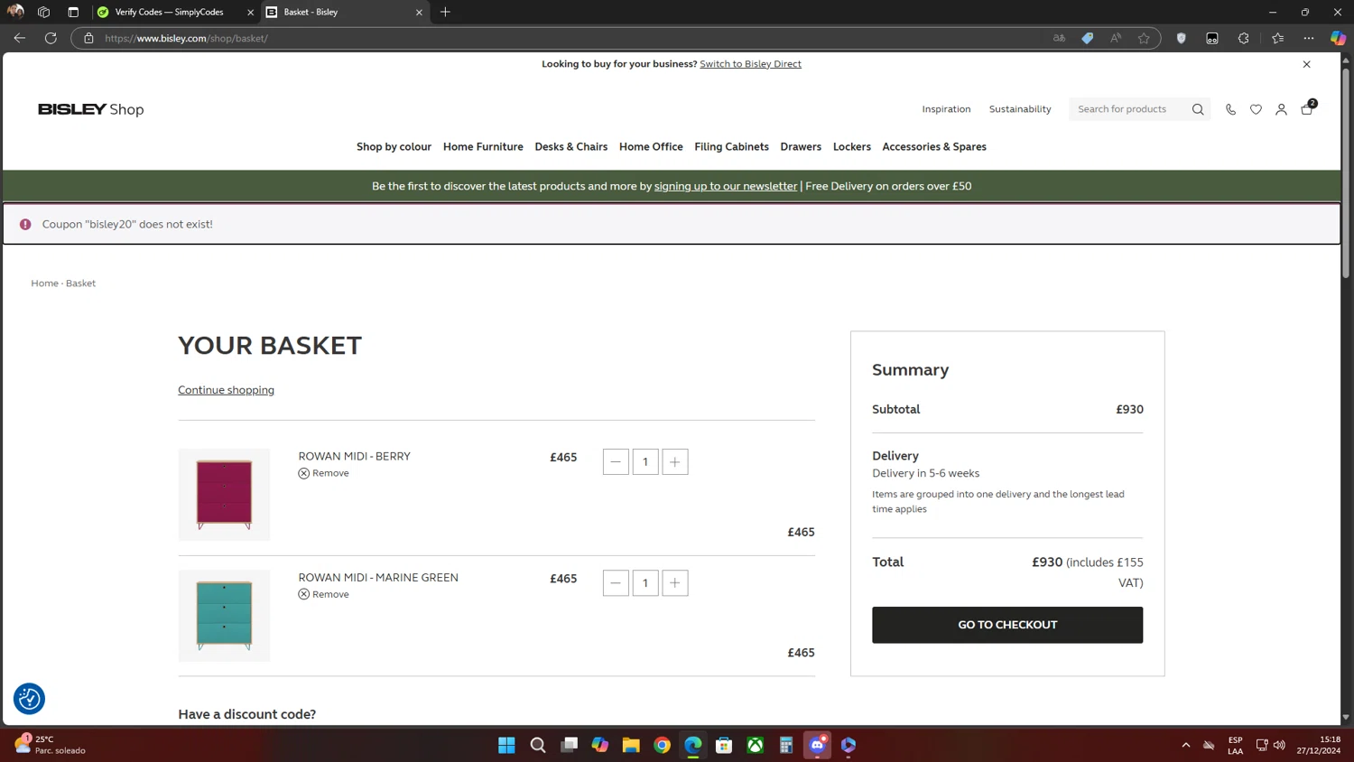1354x762 pixels.
Task: Click the search magnifier icon
Action: [1198, 109]
